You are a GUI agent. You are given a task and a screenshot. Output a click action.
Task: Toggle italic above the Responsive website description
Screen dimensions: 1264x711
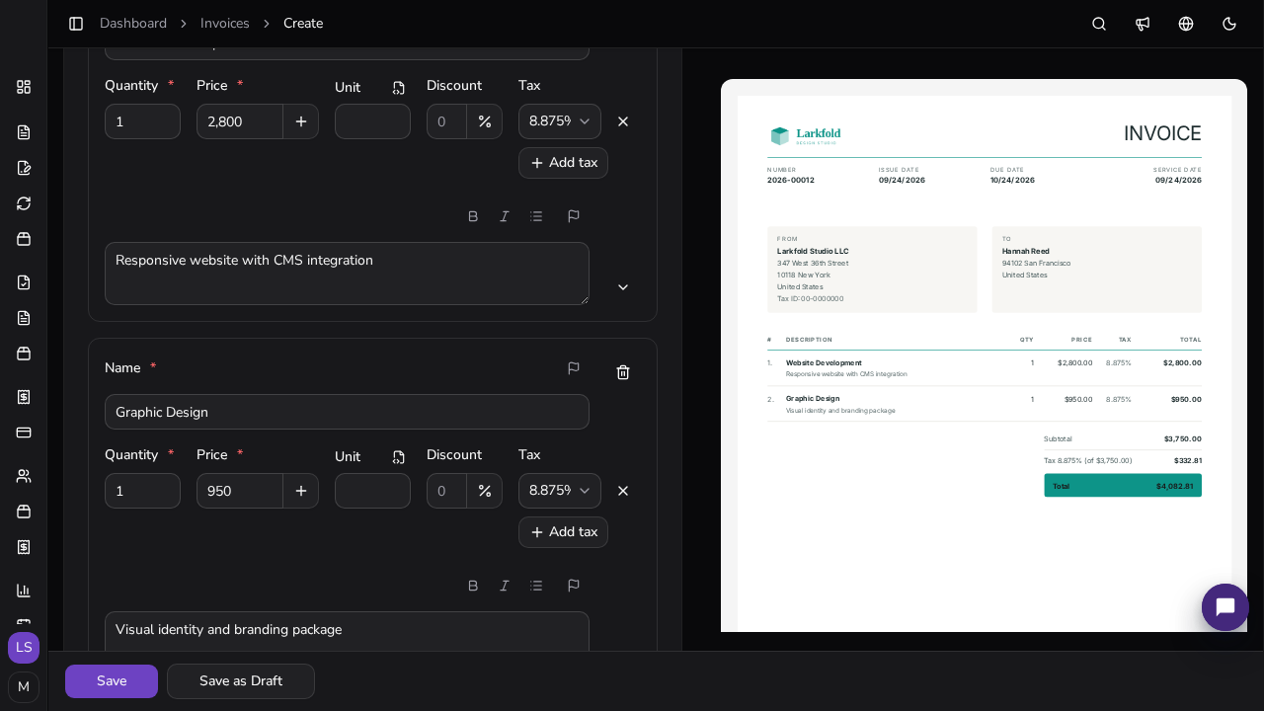(x=505, y=216)
